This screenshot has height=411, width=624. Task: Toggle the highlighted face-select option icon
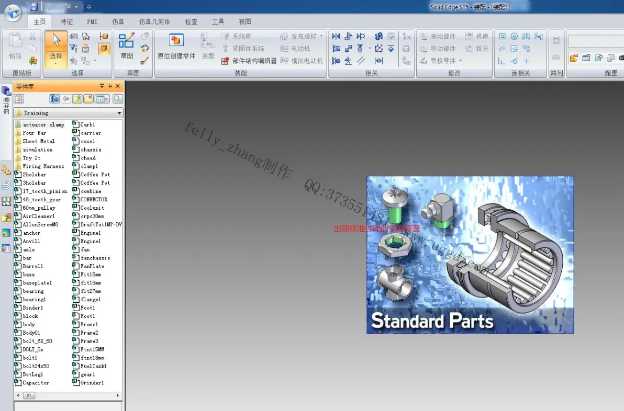(104, 49)
